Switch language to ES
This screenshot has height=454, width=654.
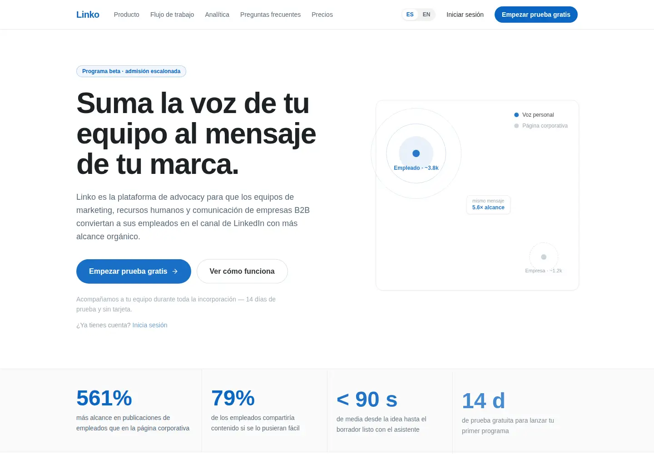click(x=410, y=15)
